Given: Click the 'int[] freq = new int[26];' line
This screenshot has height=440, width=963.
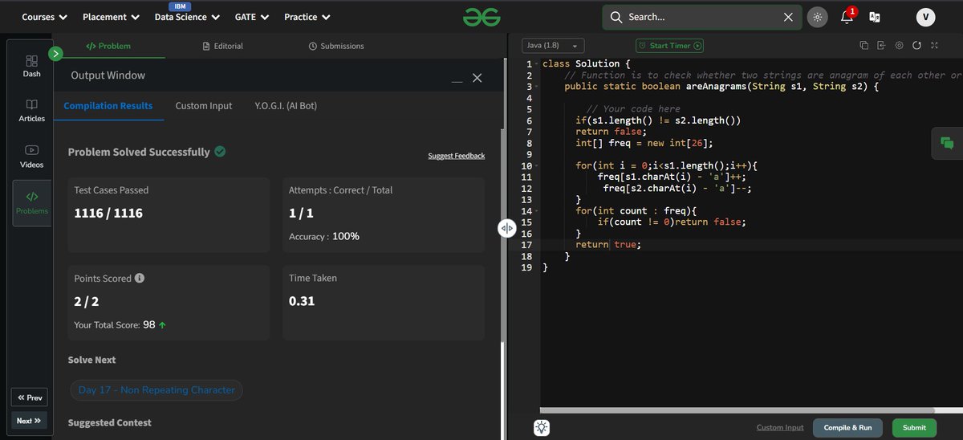Looking at the screenshot, I should point(644,143).
